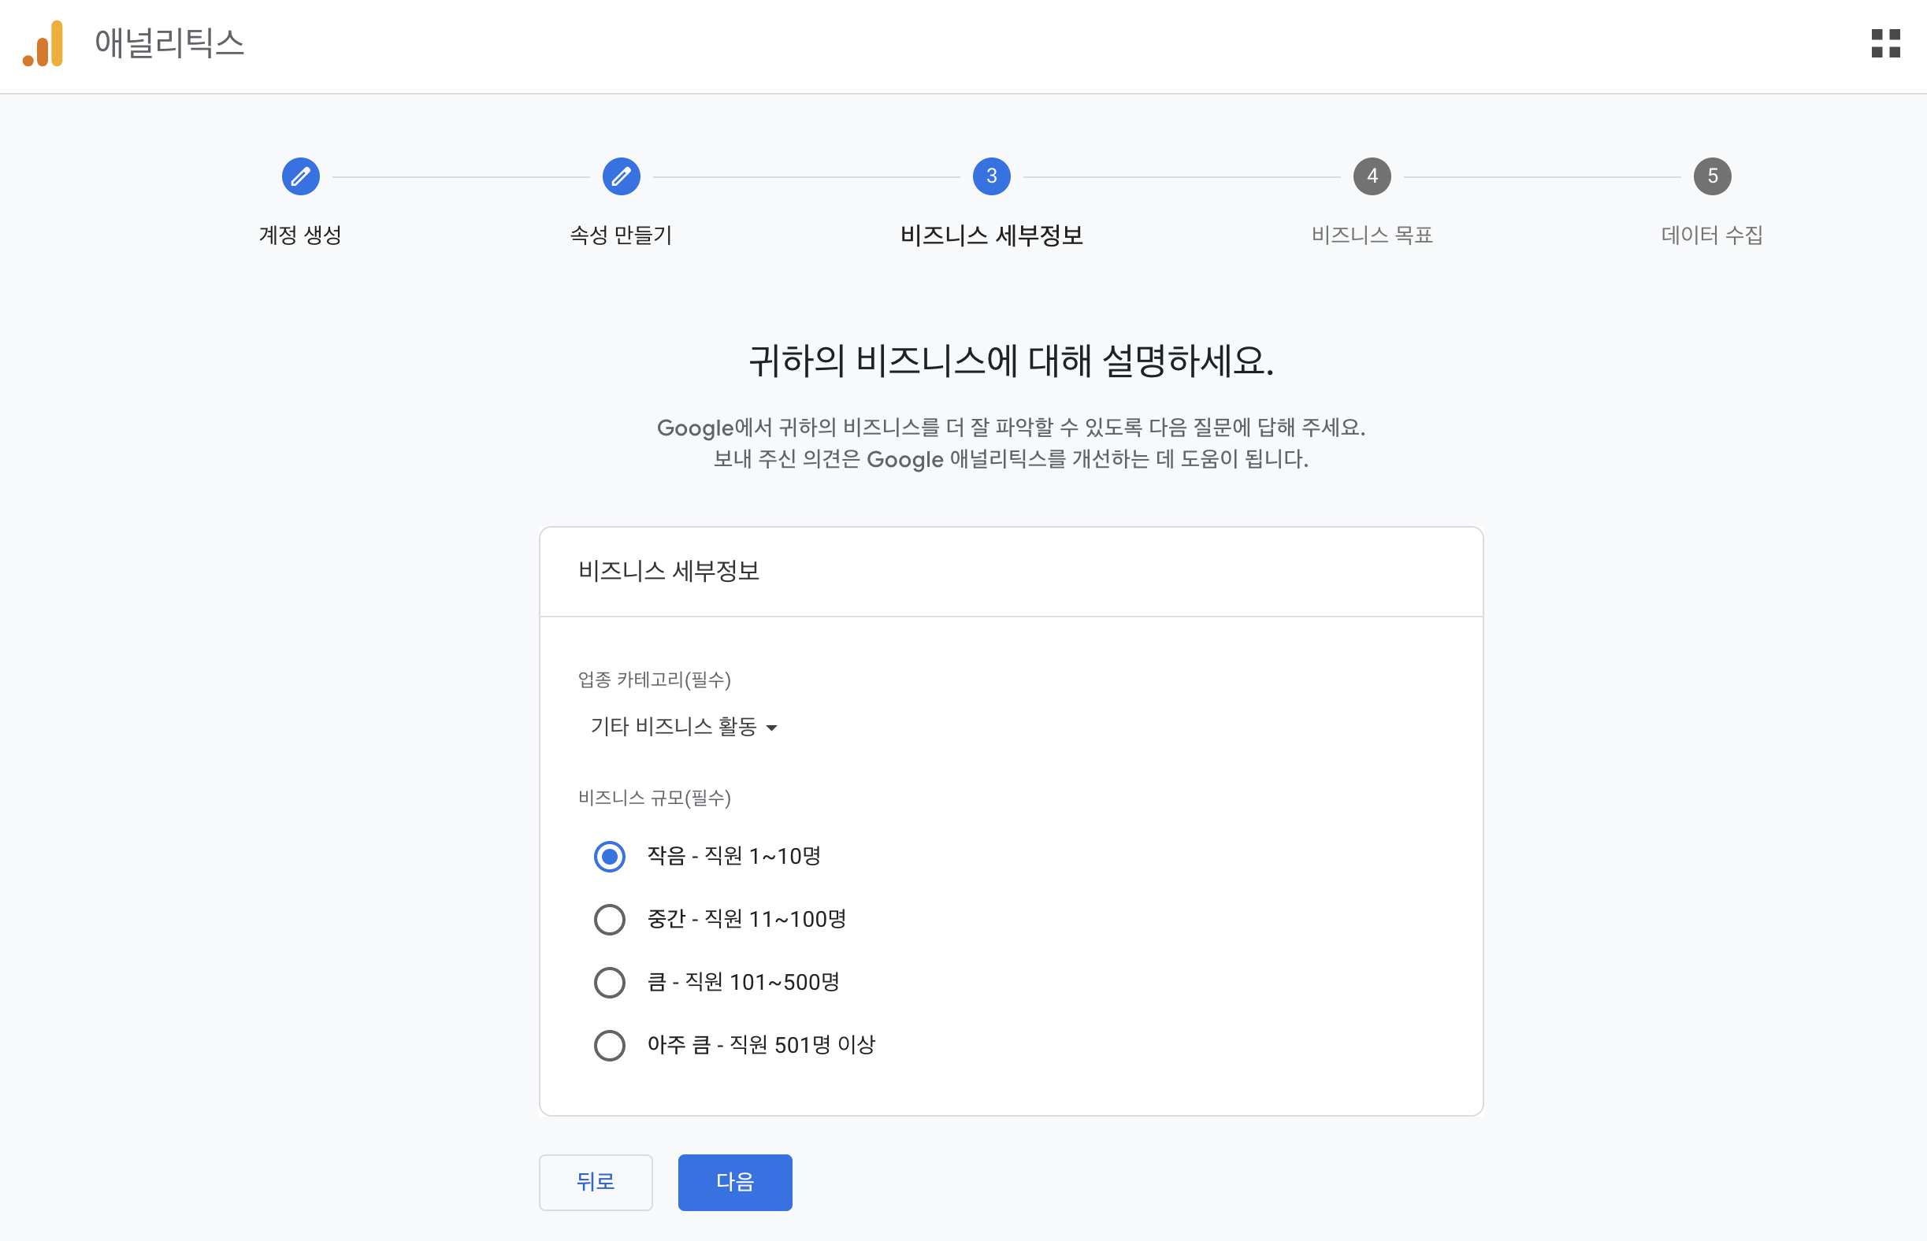Viewport: 1927px width, 1241px height.
Task: Click the 귀하의 비즈니스에 대해 설명하세요 heading
Action: (1011, 360)
